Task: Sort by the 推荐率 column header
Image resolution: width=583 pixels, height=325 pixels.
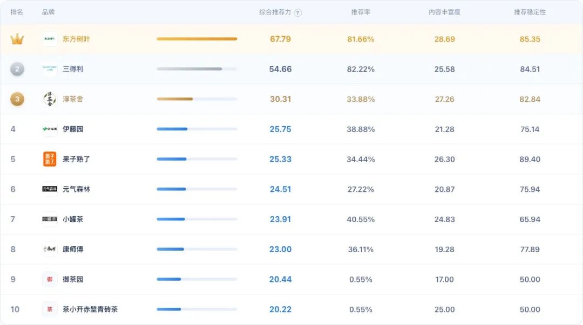Action: click(x=361, y=12)
